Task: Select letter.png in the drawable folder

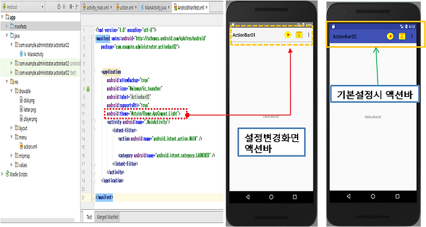Action: click(x=28, y=110)
